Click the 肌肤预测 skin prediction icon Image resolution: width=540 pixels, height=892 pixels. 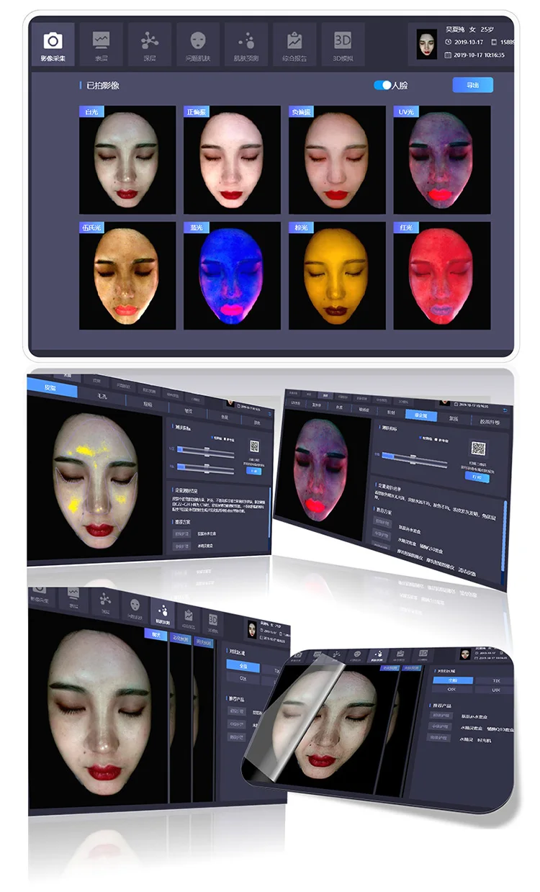point(246,45)
